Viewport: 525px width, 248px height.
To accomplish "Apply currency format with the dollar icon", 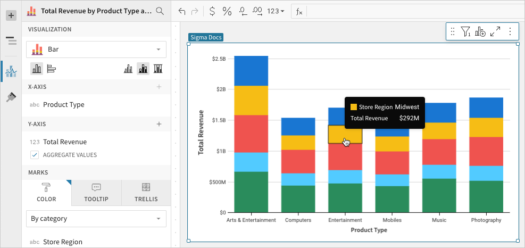I will tap(212, 11).
